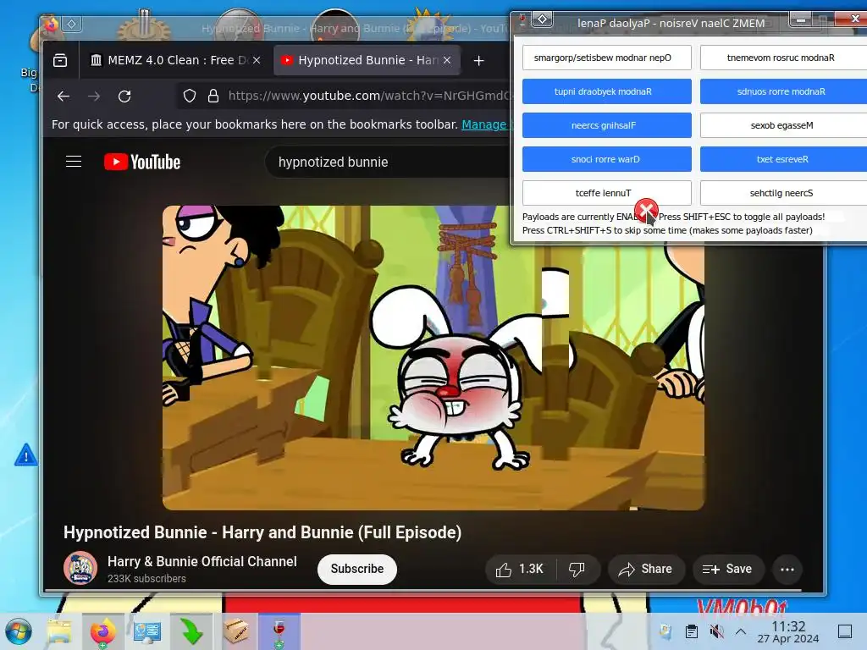Open file manager from taskbar

tap(59, 631)
